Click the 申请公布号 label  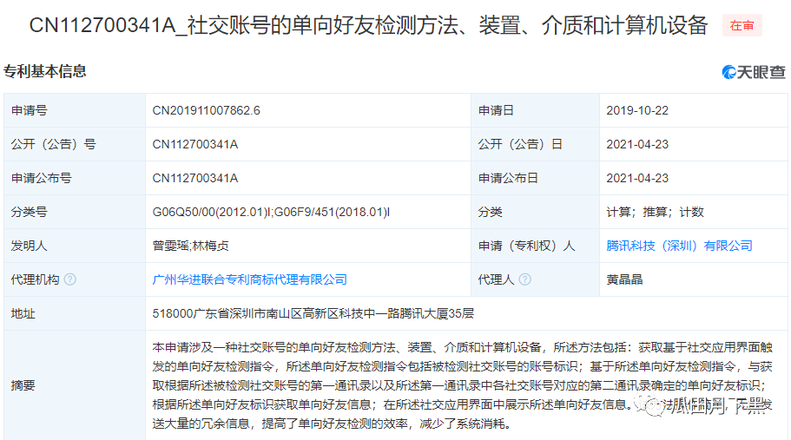pyautogui.click(x=42, y=178)
